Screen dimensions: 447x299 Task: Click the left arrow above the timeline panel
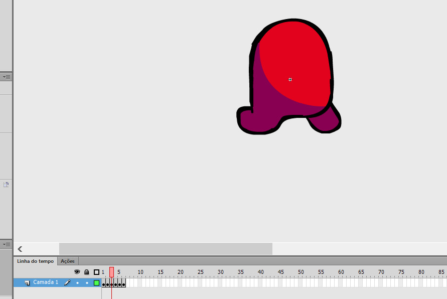click(x=20, y=249)
